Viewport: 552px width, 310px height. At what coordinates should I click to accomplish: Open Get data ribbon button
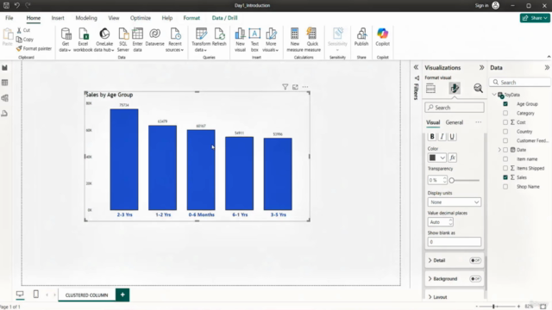66,40
